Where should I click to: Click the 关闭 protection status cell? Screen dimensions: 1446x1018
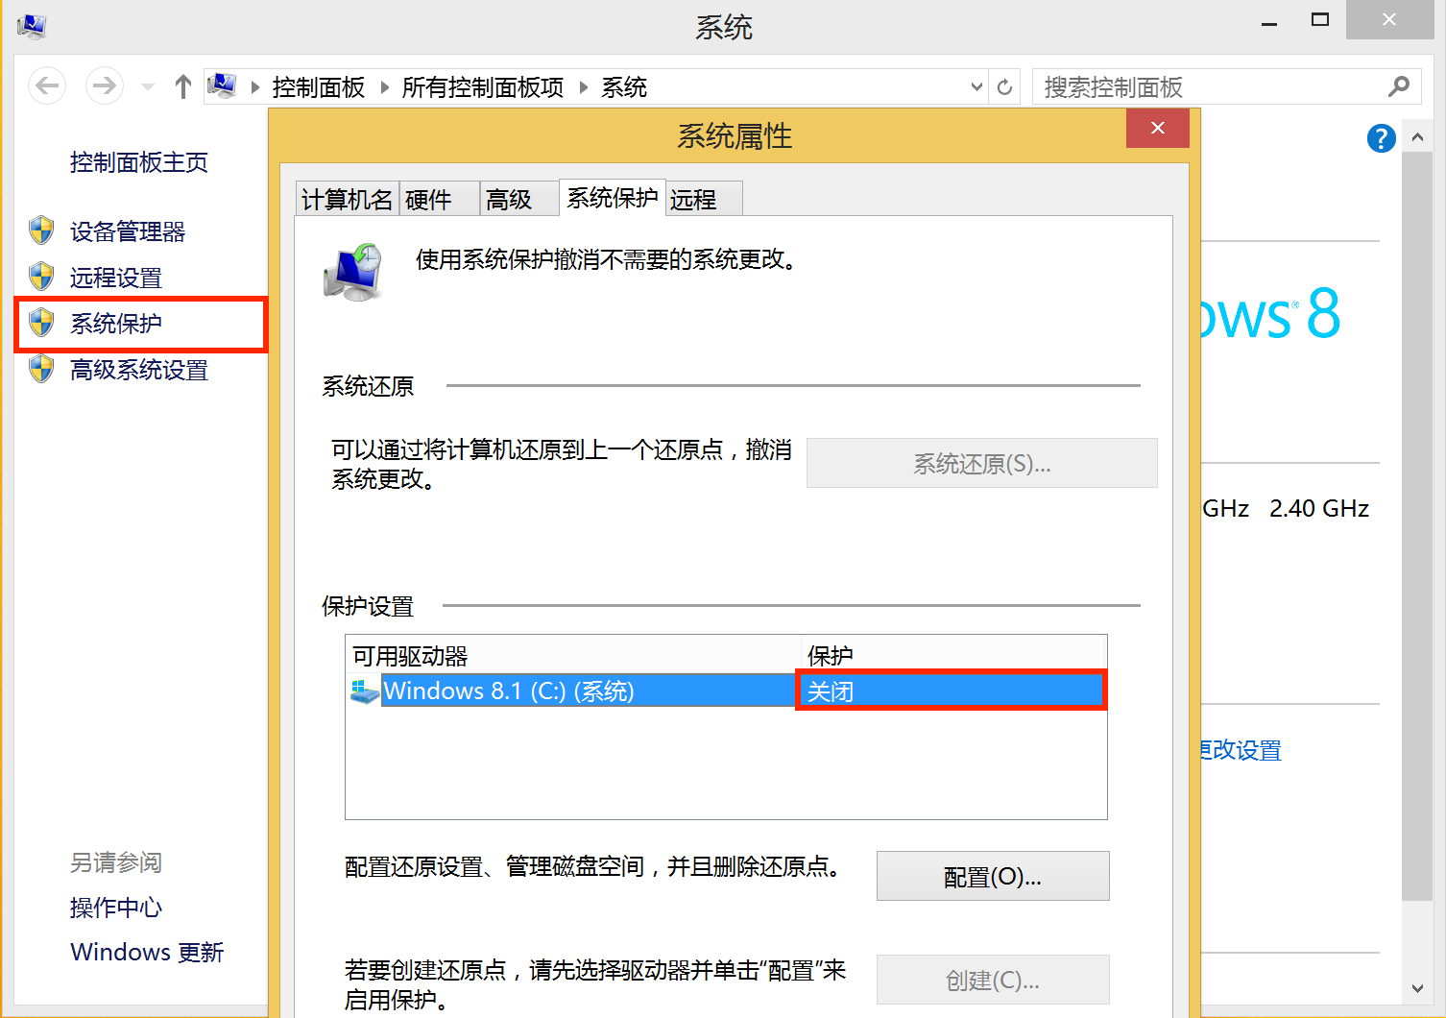click(952, 691)
